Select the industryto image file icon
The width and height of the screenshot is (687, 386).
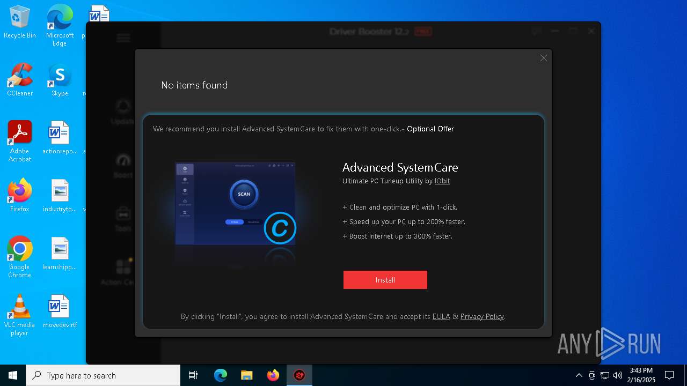pyautogui.click(x=60, y=196)
